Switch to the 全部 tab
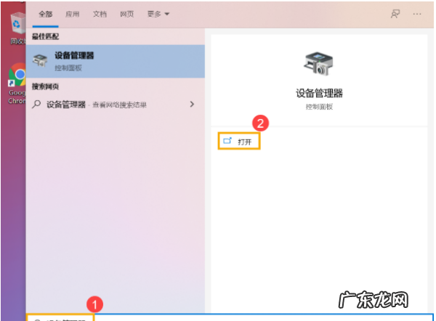 [x=46, y=15]
